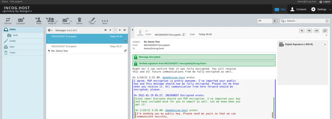Collapse the top bar arrow beside Settings
This screenshot has width=332, height=119.
(330, 9)
